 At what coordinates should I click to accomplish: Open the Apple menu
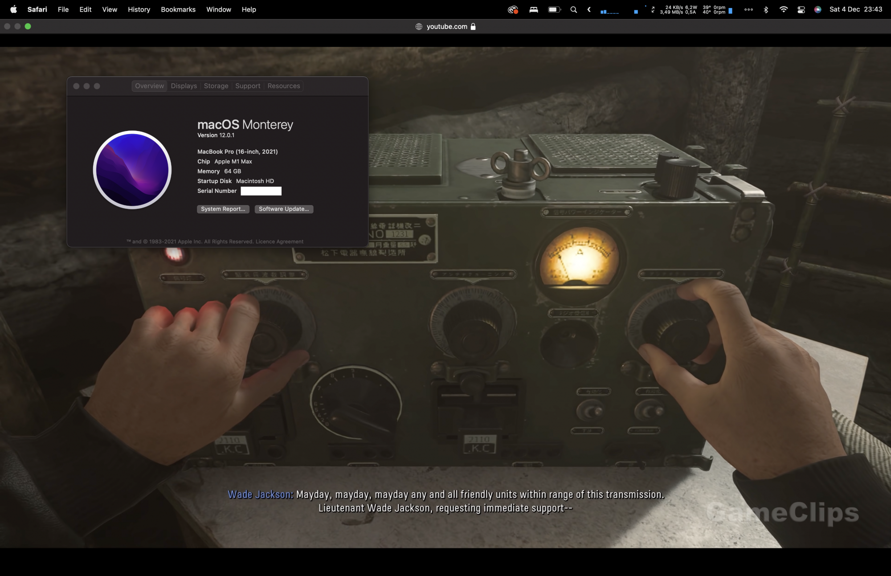tap(13, 9)
